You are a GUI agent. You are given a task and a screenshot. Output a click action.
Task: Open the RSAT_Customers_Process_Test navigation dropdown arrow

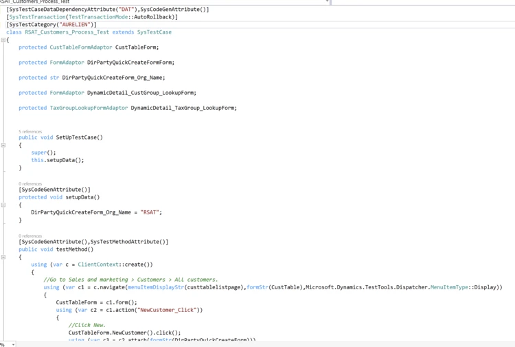pyautogui.click(x=326, y=2)
